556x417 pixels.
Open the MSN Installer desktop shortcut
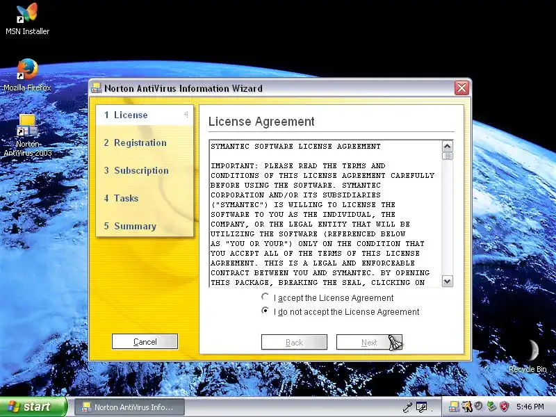pos(27,19)
